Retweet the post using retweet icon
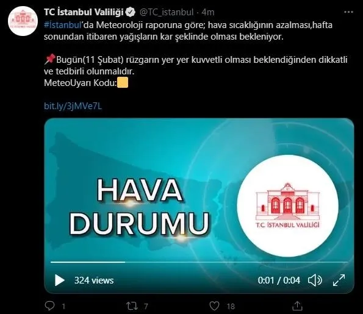 tap(132, 306)
